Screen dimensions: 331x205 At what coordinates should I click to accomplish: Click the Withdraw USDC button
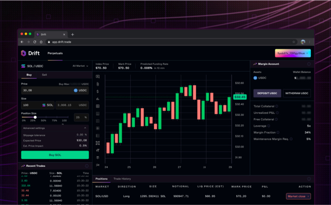297,93
